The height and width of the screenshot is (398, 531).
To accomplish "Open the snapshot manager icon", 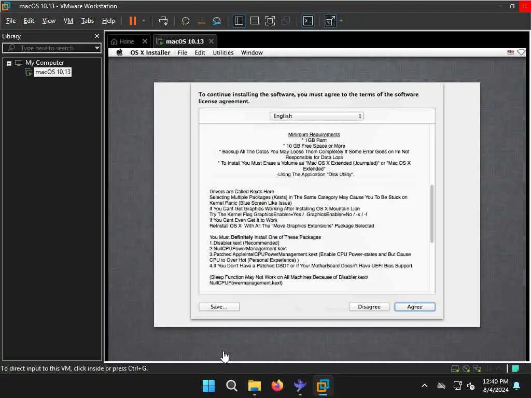I will pyautogui.click(x=217, y=21).
